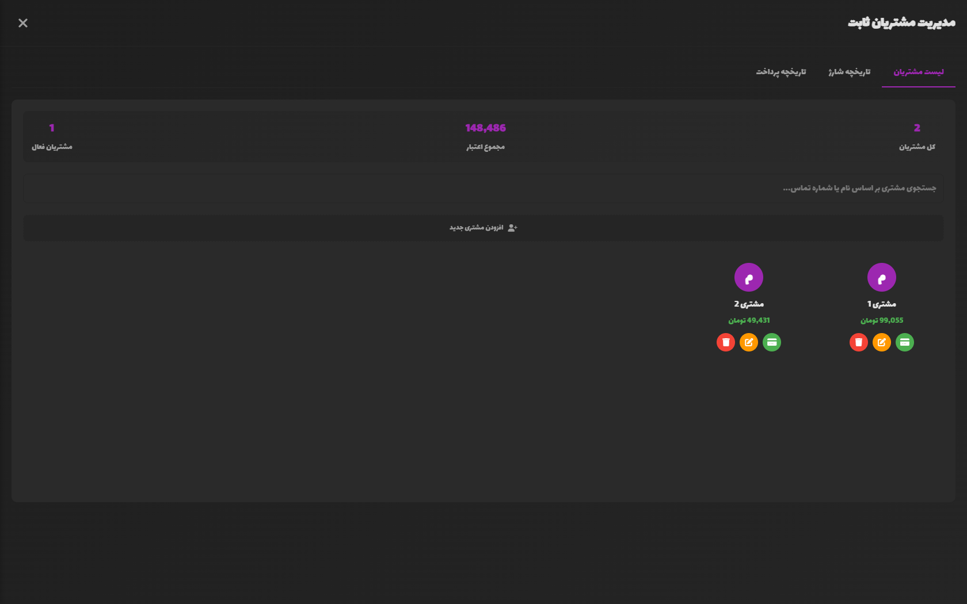Click the 99,055 تومان balance of مشتری 1
The height and width of the screenshot is (604, 967).
click(881, 320)
